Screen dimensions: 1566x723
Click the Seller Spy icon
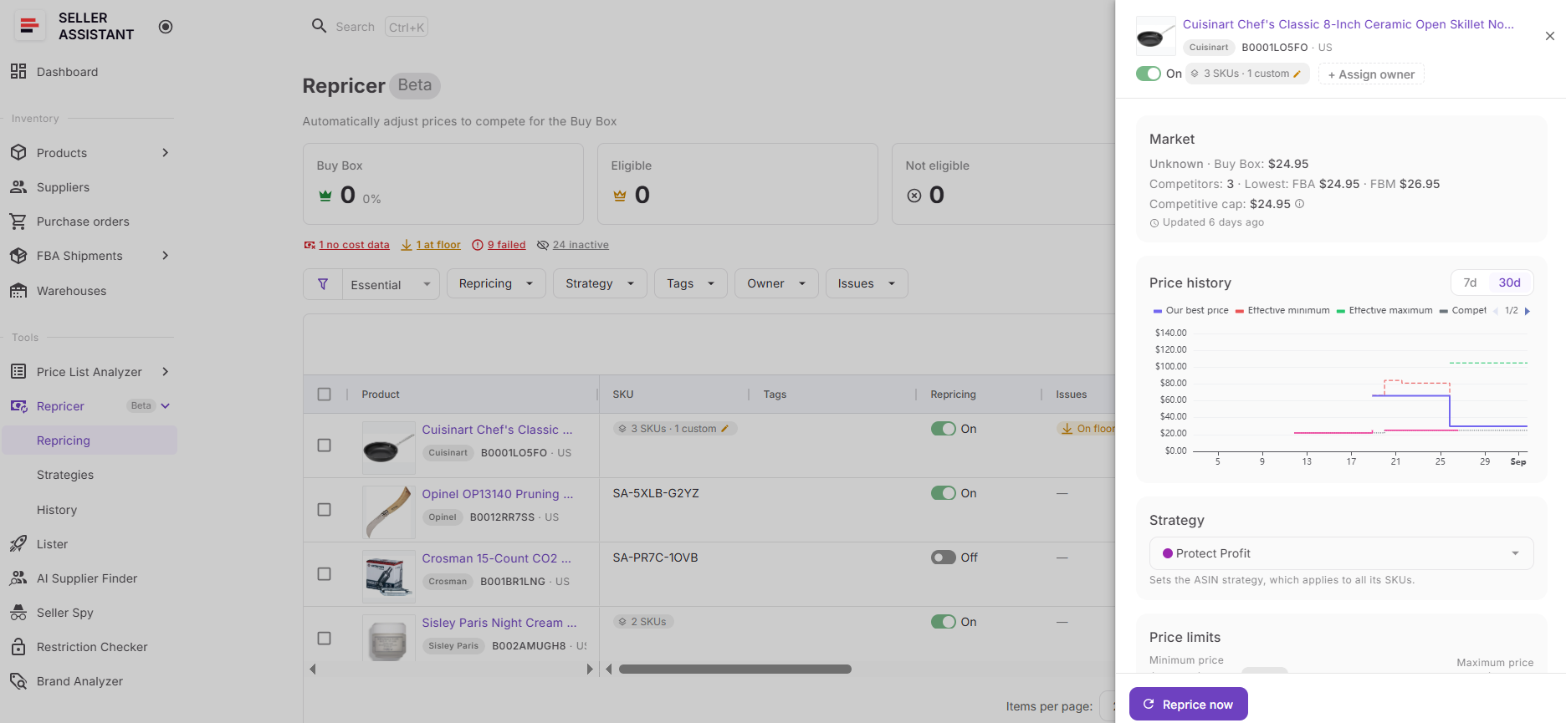pyautogui.click(x=18, y=613)
